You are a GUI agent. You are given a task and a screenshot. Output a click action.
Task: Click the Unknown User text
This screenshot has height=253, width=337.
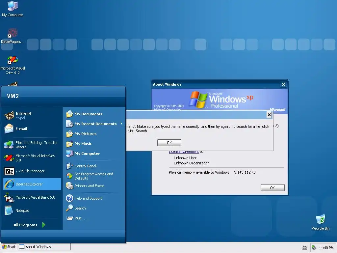coord(185,158)
